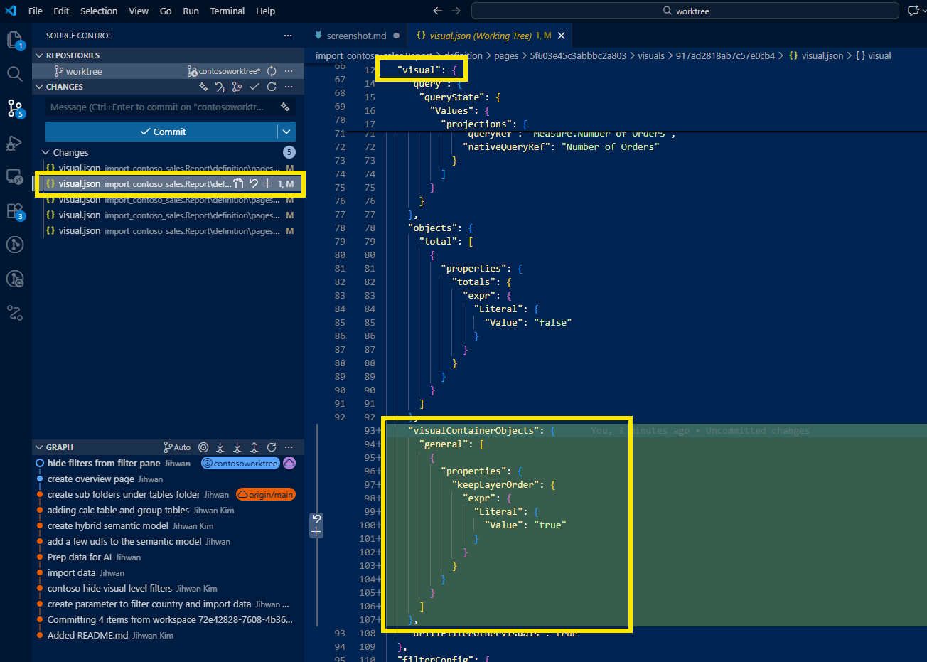Open Help menu

[266, 11]
